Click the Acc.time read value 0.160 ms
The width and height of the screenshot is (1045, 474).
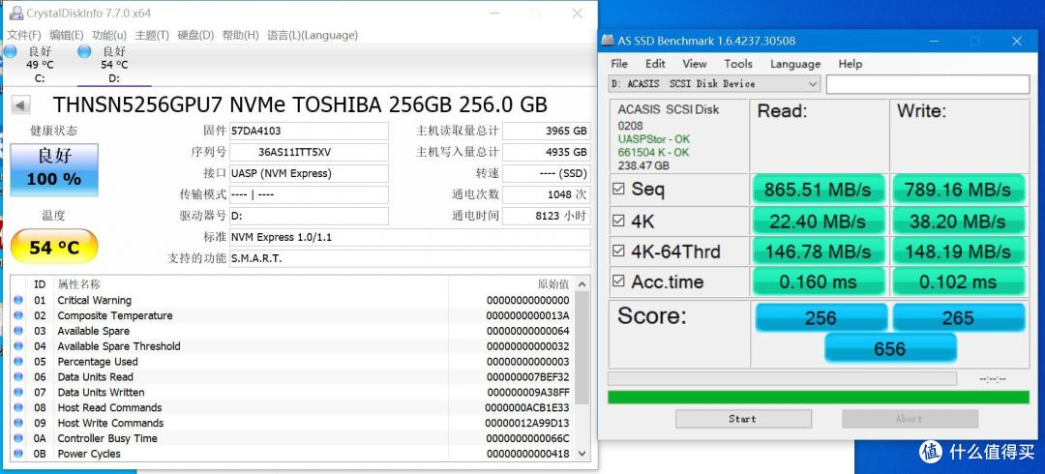pos(819,282)
